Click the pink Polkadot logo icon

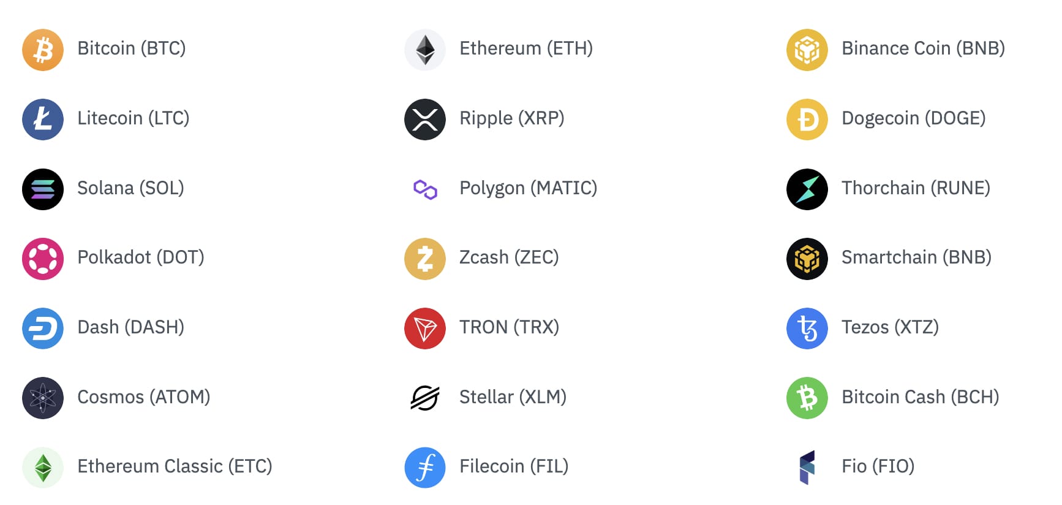click(x=43, y=259)
